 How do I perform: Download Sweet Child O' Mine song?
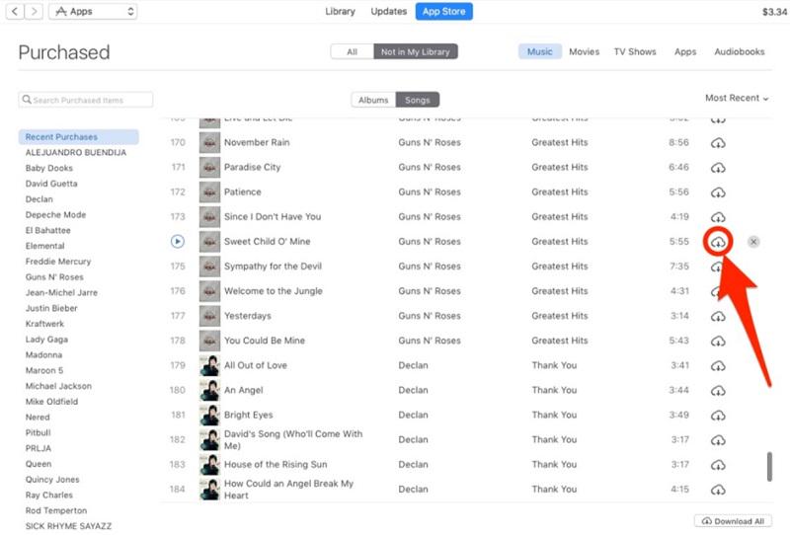tap(718, 242)
